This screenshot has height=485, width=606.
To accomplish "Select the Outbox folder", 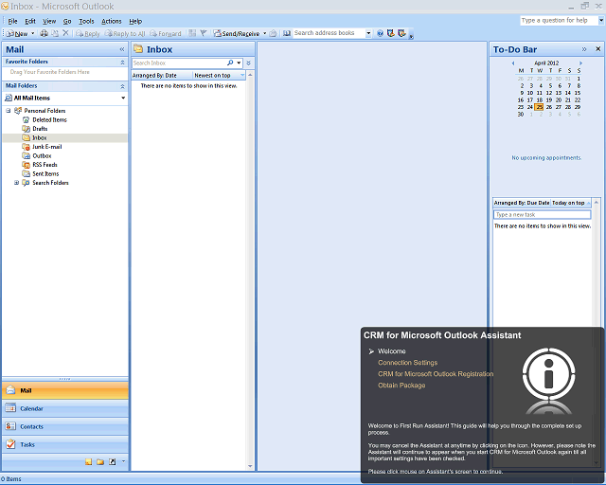I will pyautogui.click(x=42, y=156).
